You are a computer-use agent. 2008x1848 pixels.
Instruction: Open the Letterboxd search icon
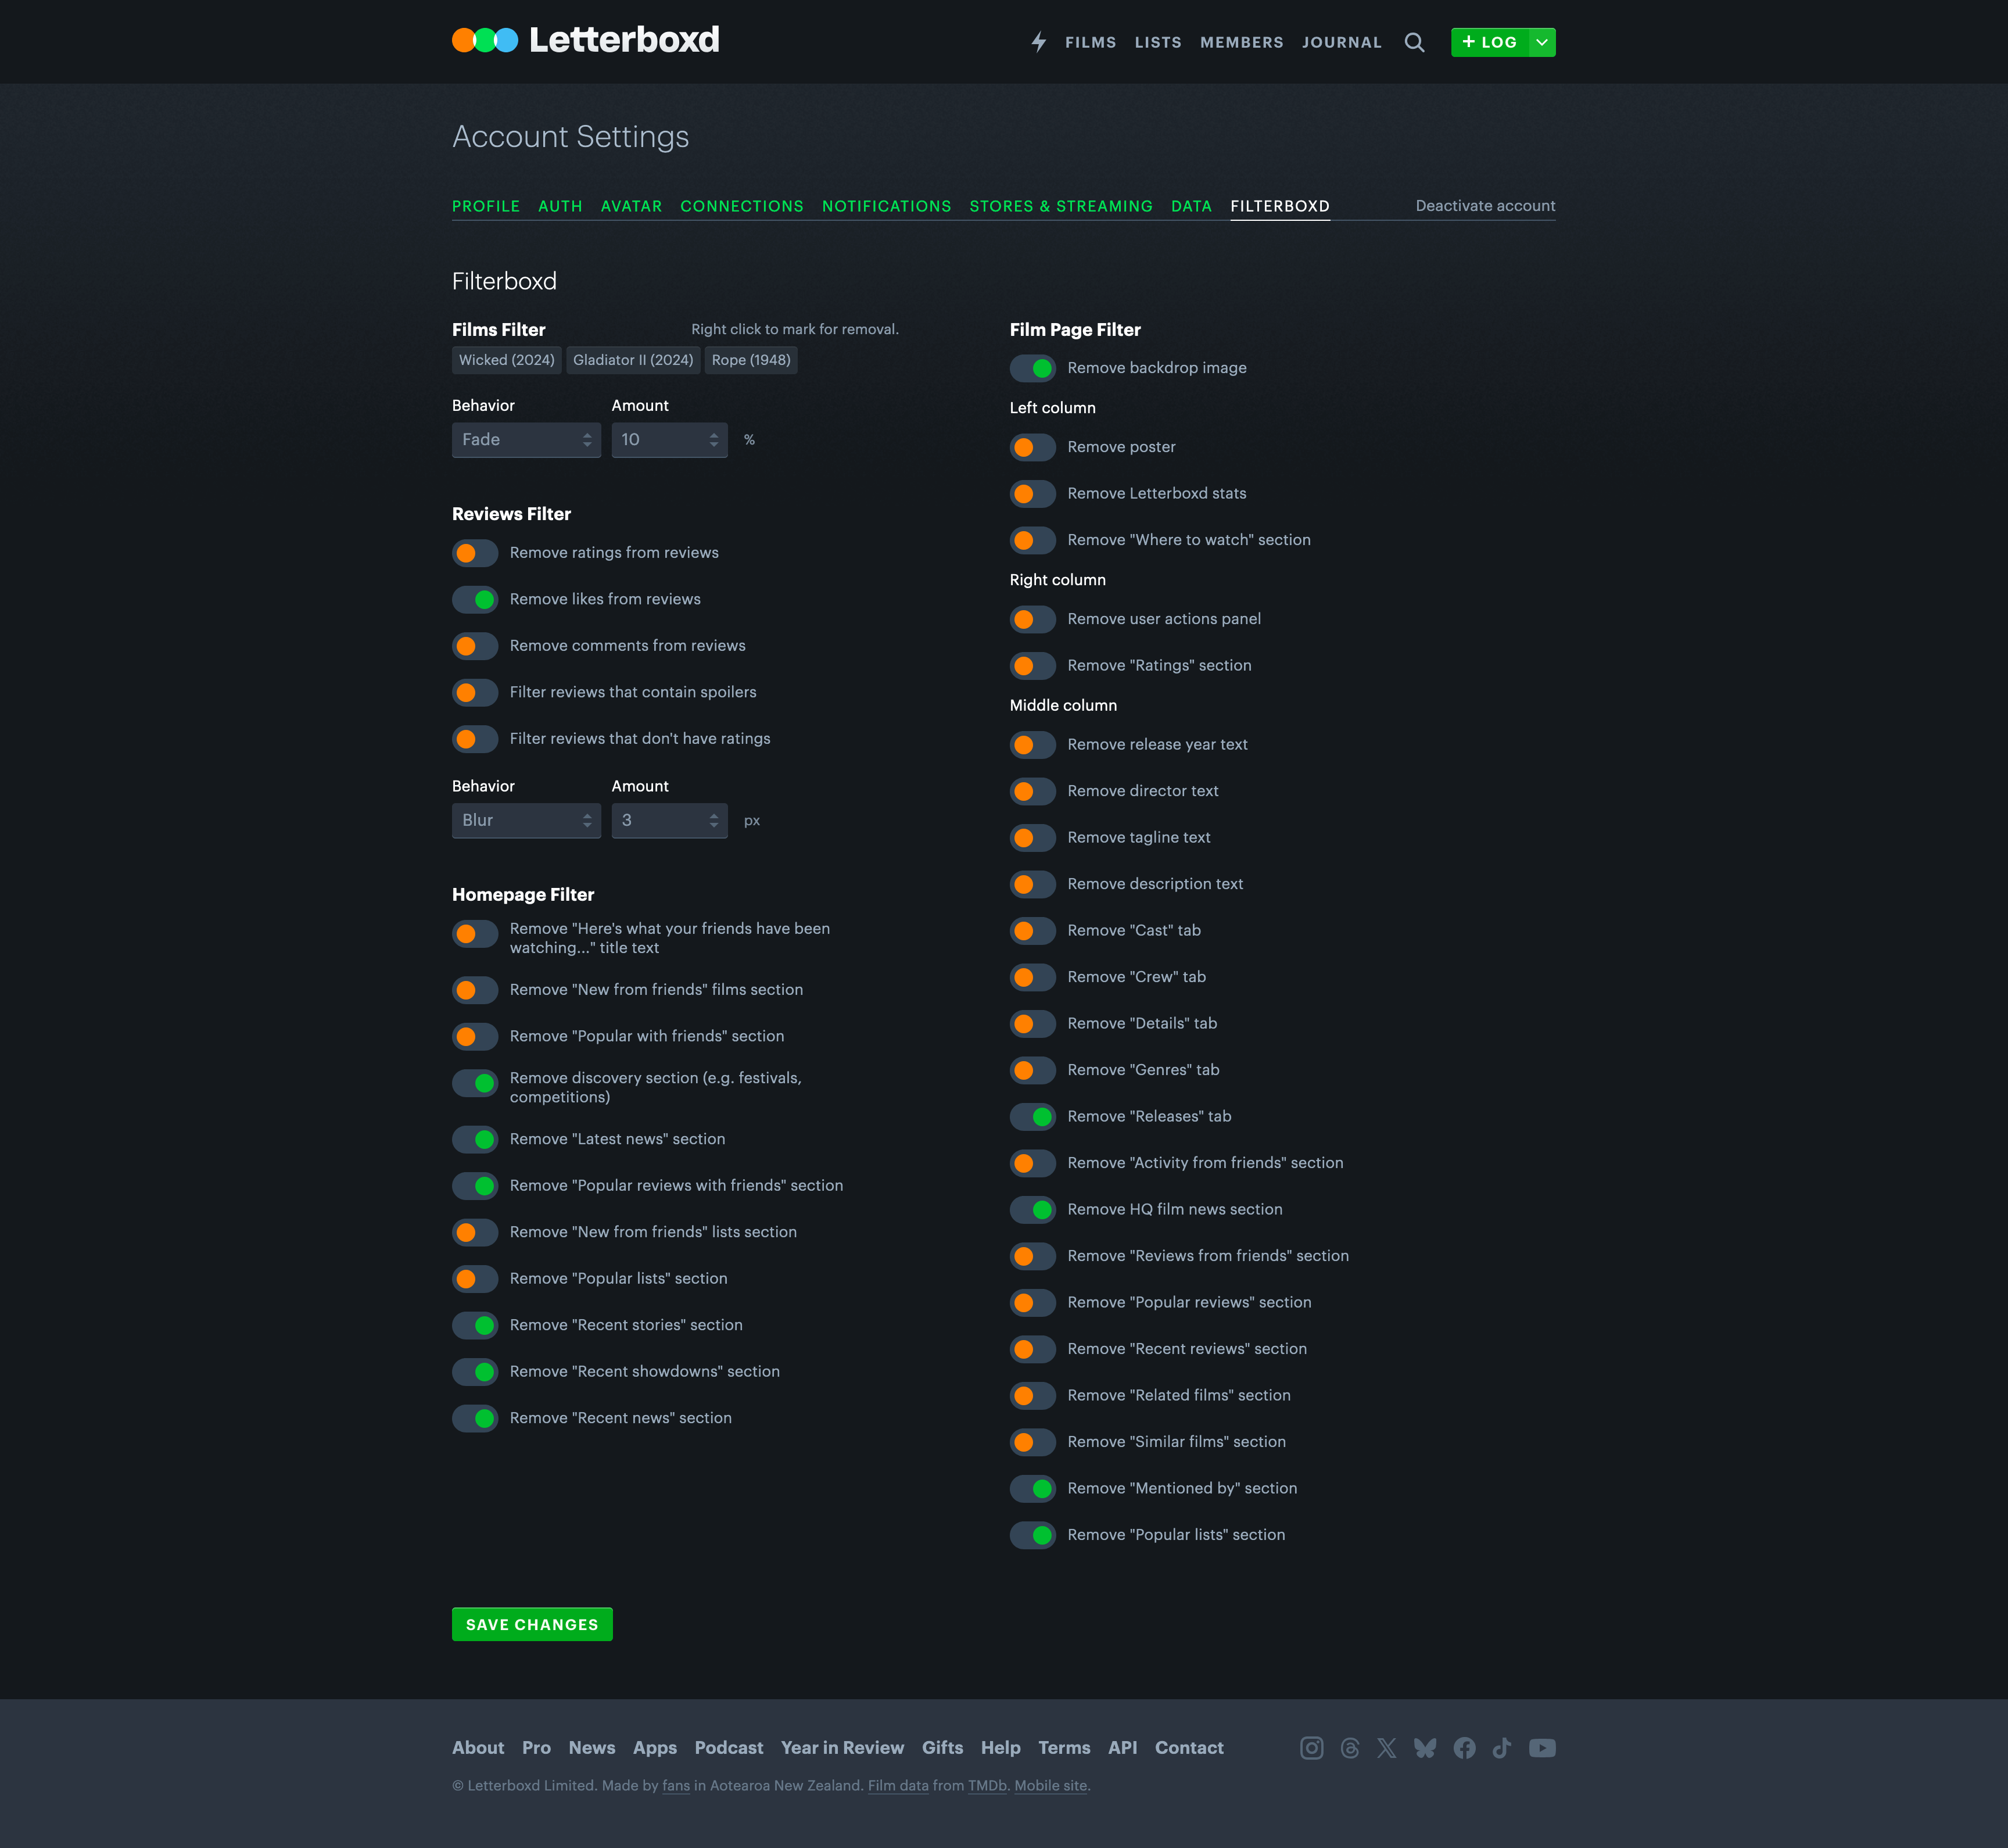(x=1415, y=42)
